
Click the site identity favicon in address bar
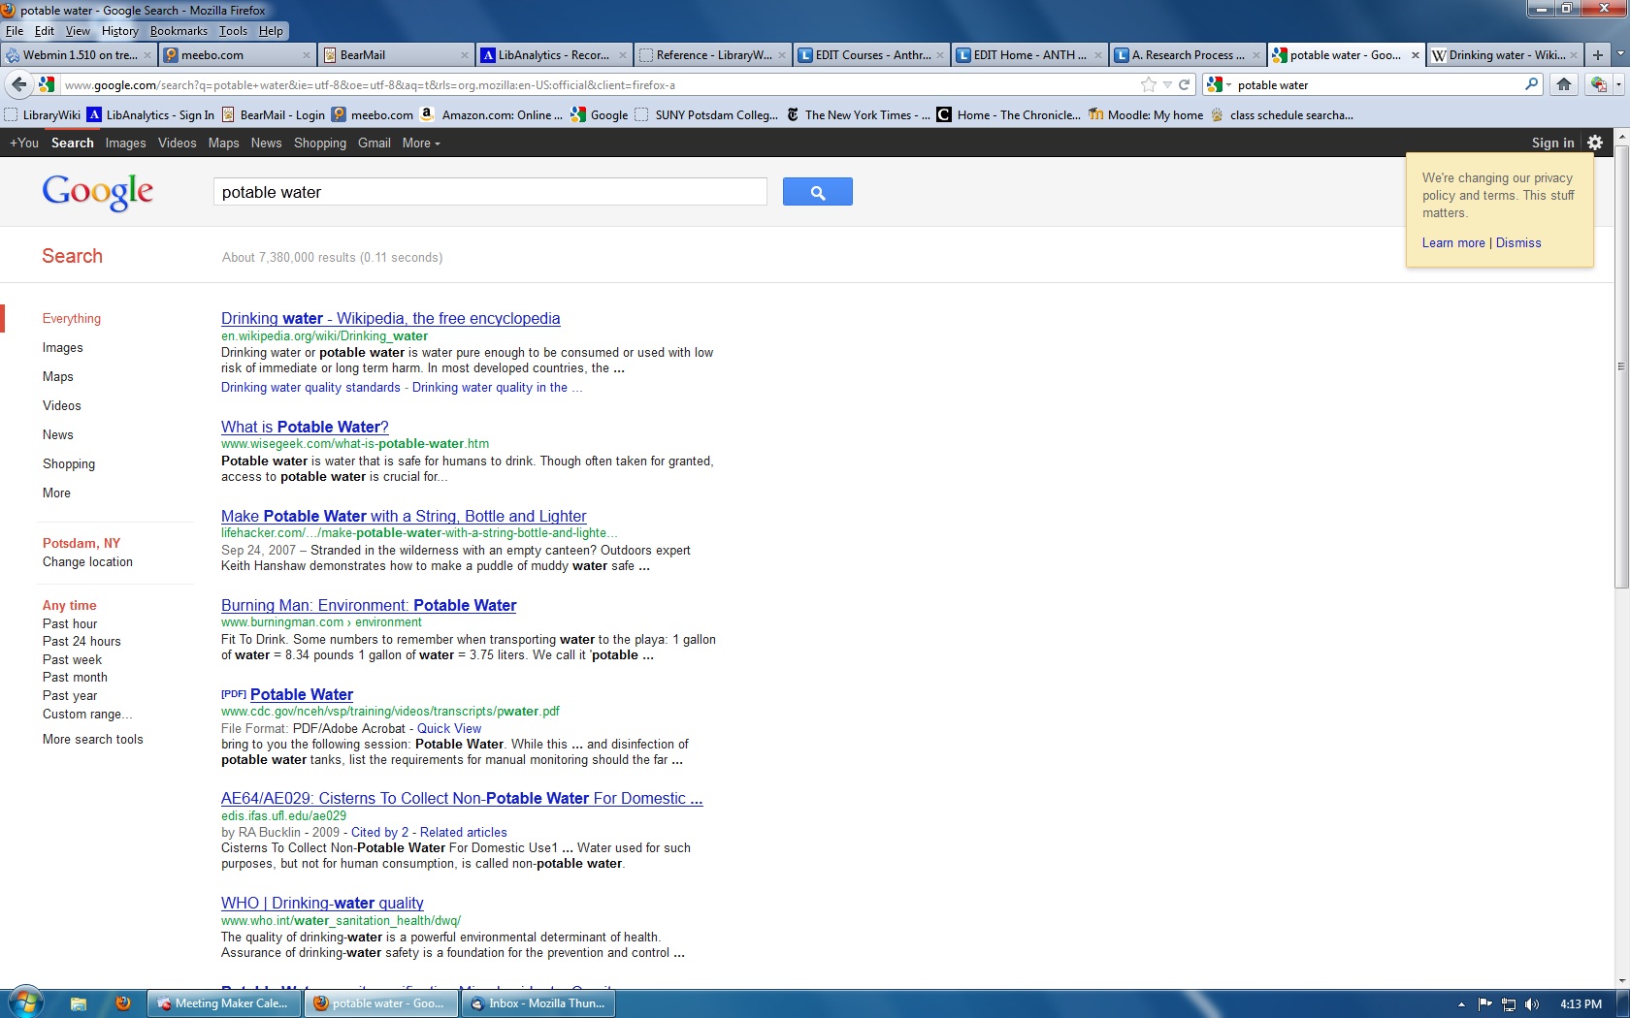pyautogui.click(x=46, y=84)
